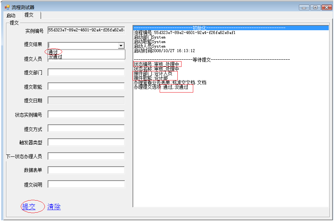
Task: Click the 数据表单 input field
Action: [86, 170]
